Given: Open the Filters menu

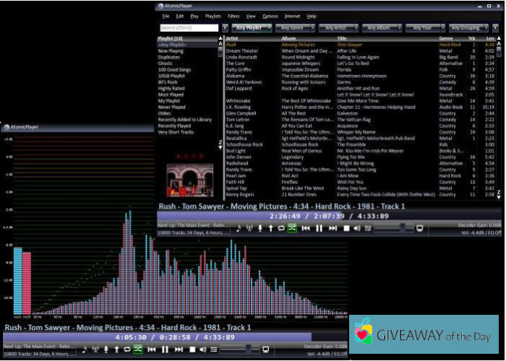Looking at the screenshot, I should coord(233,15).
